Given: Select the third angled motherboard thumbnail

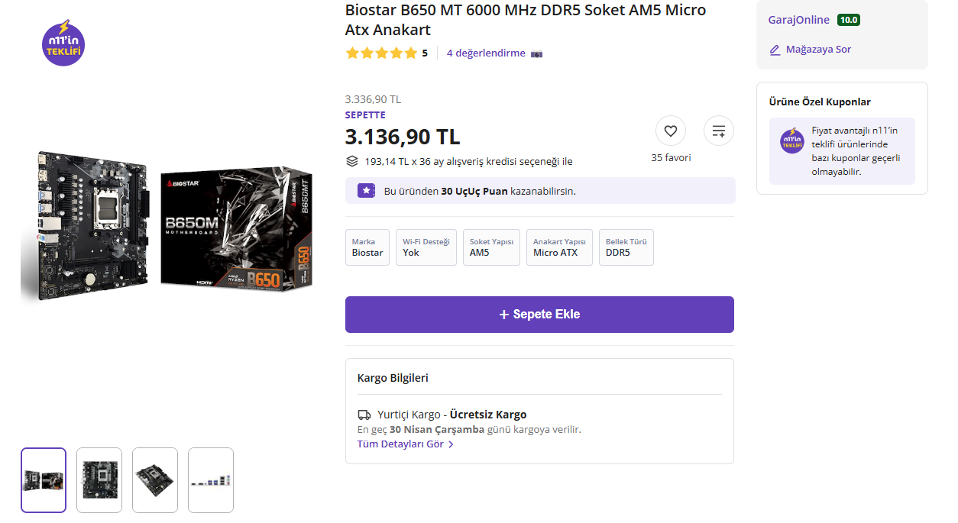Looking at the screenshot, I should pos(155,479).
